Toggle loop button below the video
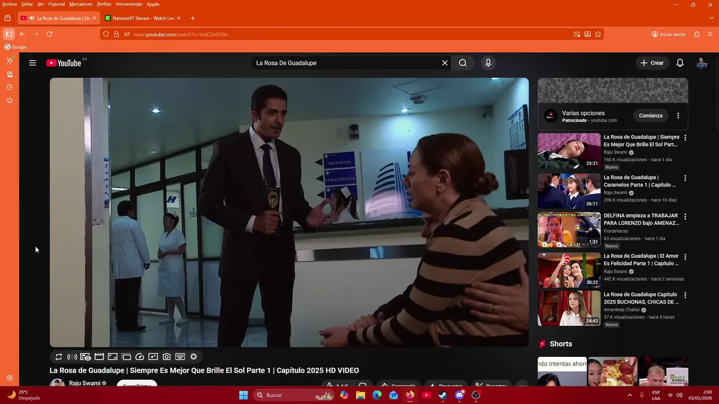The image size is (719, 404). pyautogui.click(x=58, y=357)
